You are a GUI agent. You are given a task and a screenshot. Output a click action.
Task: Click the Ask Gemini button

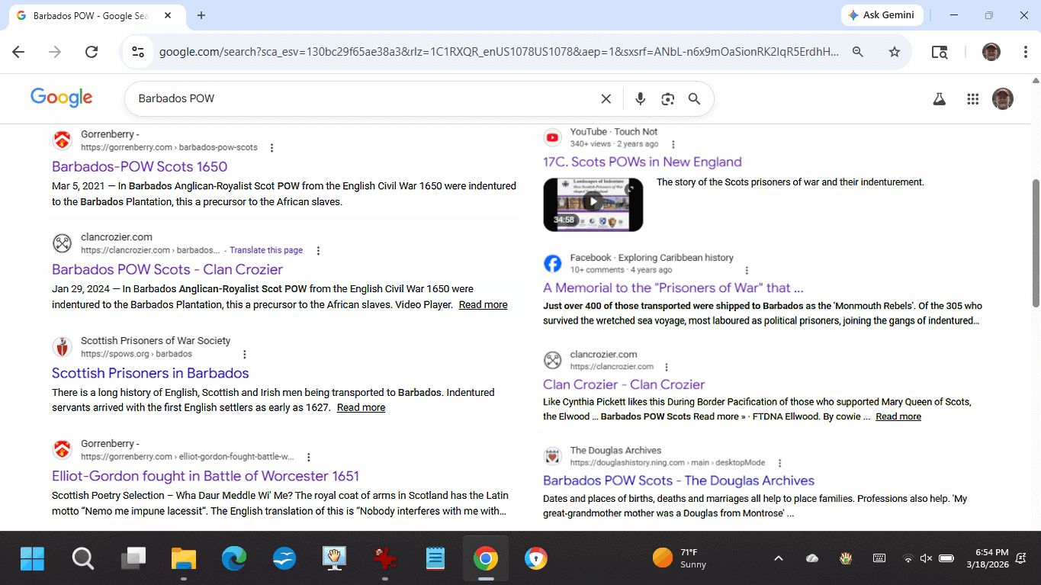[882, 15]
